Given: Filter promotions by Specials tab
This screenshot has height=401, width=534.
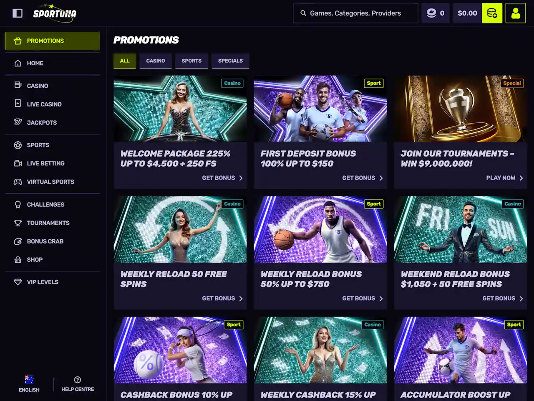Looking at the screenshot, I should (x=230, y=61).
